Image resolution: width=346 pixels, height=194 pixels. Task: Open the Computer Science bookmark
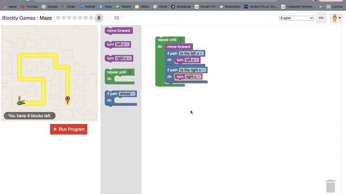click(x=298, y=6)
